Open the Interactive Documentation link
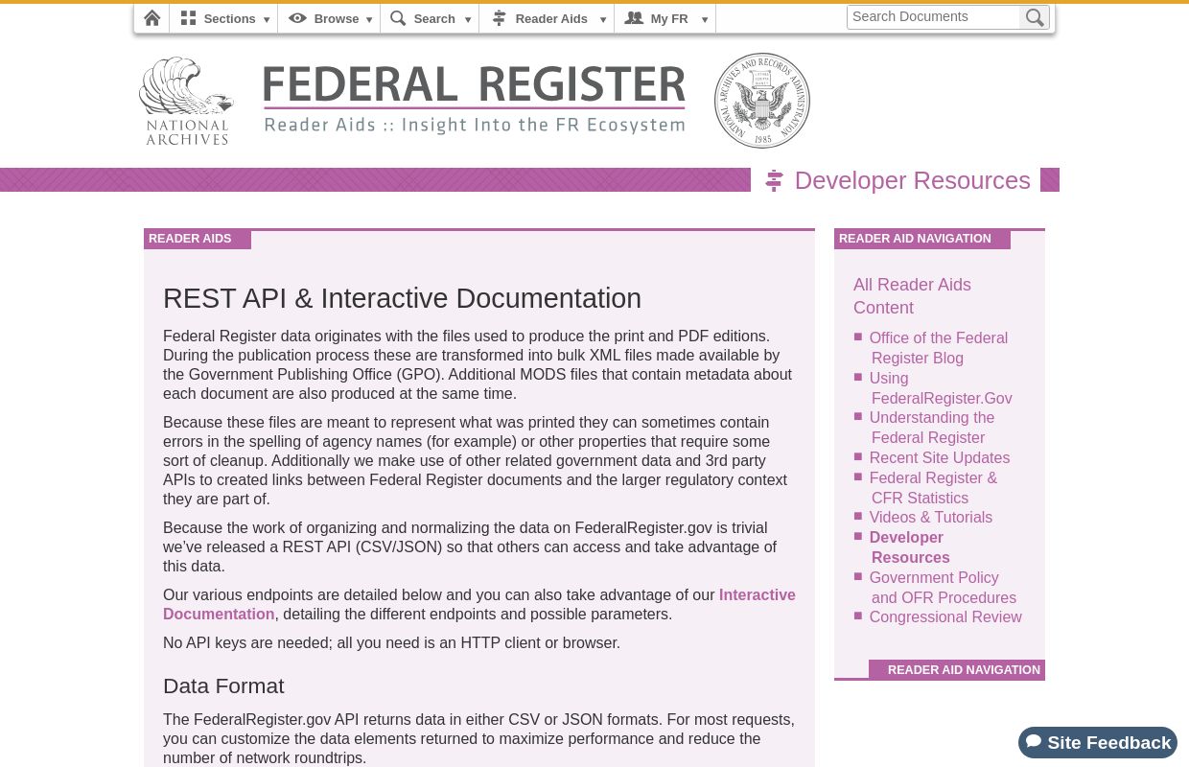The image size is (1189, 767). (x=479, y=604)
